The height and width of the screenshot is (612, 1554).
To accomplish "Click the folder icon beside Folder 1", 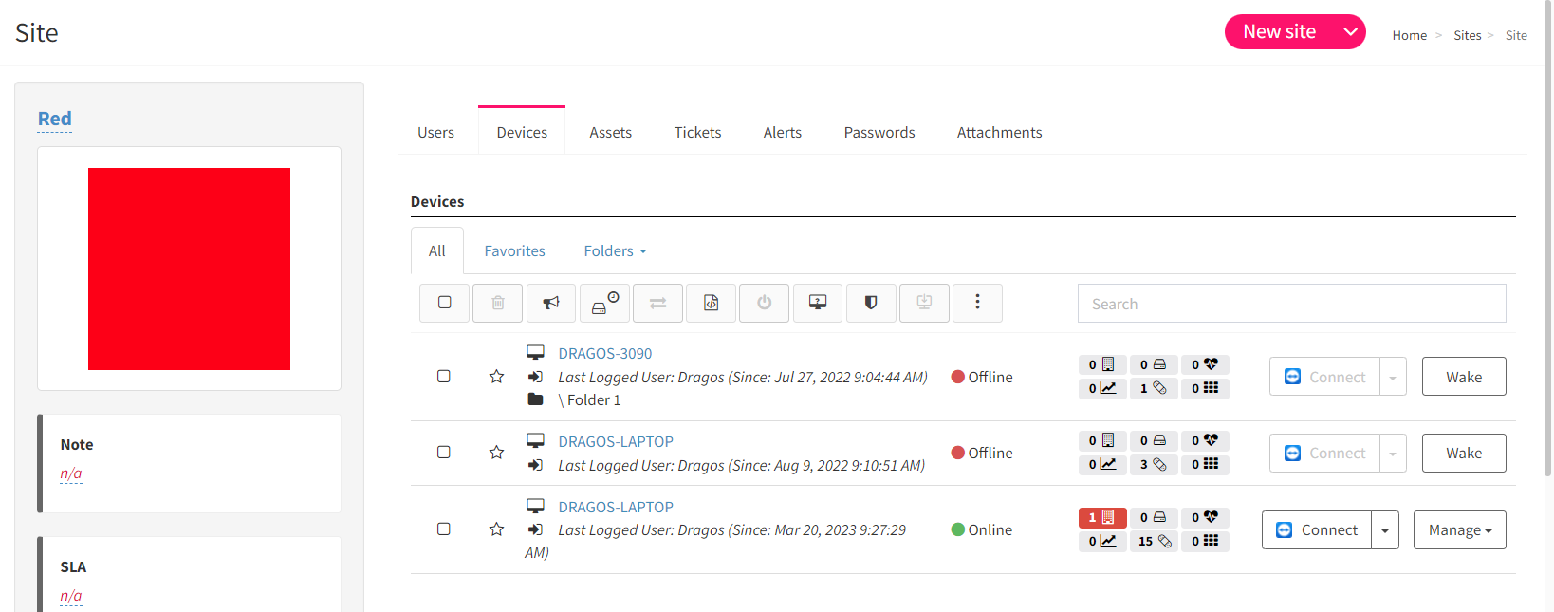I will point(535,399).
